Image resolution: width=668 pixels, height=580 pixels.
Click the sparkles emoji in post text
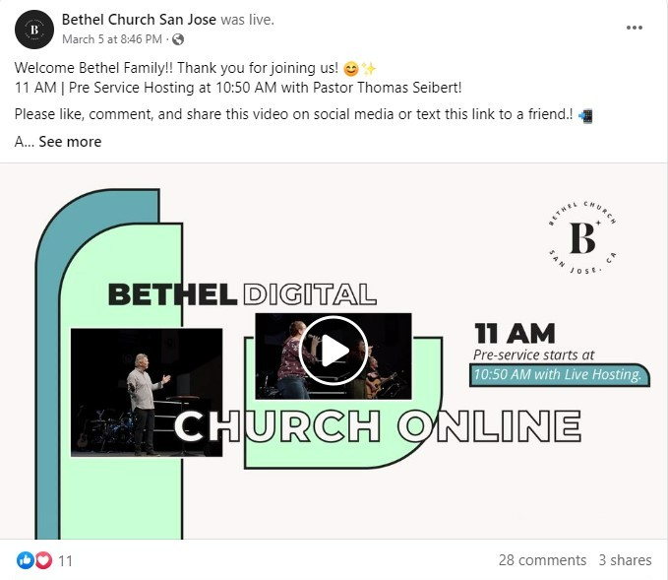tap(369, 69)
